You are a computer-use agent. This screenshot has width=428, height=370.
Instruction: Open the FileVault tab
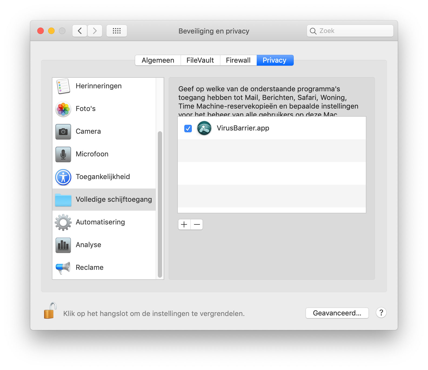[x=200, y=60]
